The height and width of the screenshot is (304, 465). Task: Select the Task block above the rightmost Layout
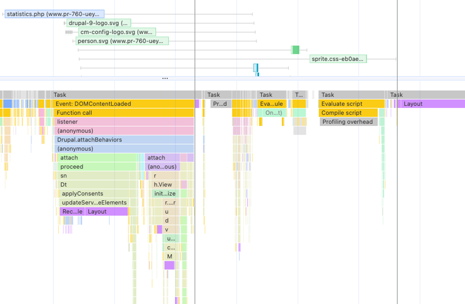(426, 94)
